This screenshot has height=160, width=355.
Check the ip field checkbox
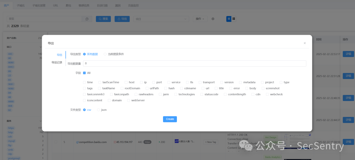[x=141, y=82]
